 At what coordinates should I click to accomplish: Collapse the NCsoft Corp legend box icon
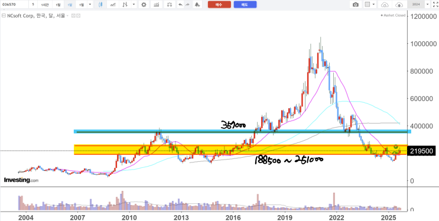point(4,16)
